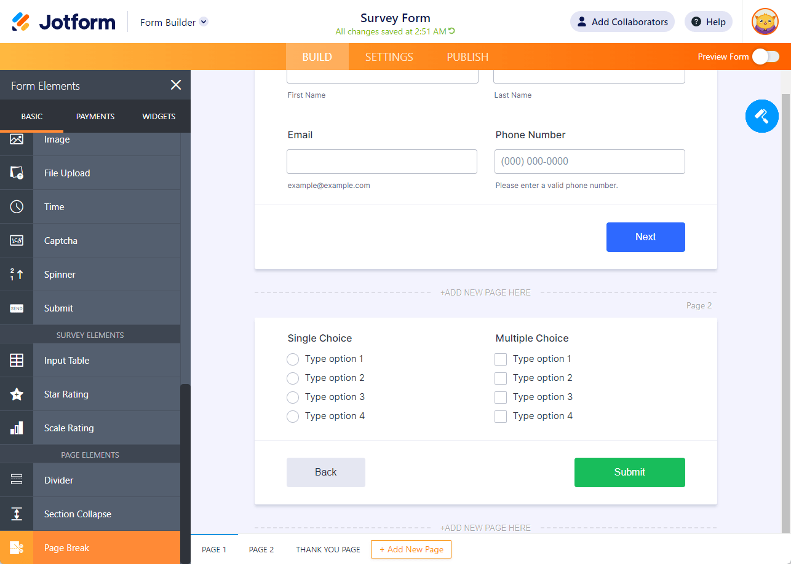Select the File Upload element icon
Viewport: 791px width, 564px height.
[17, 173]
